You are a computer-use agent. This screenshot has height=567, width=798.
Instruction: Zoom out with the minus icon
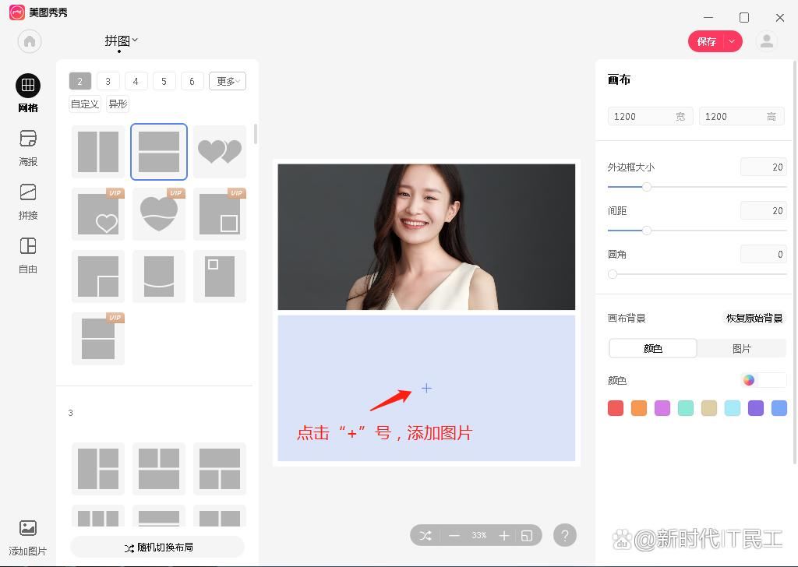(454, 535)
